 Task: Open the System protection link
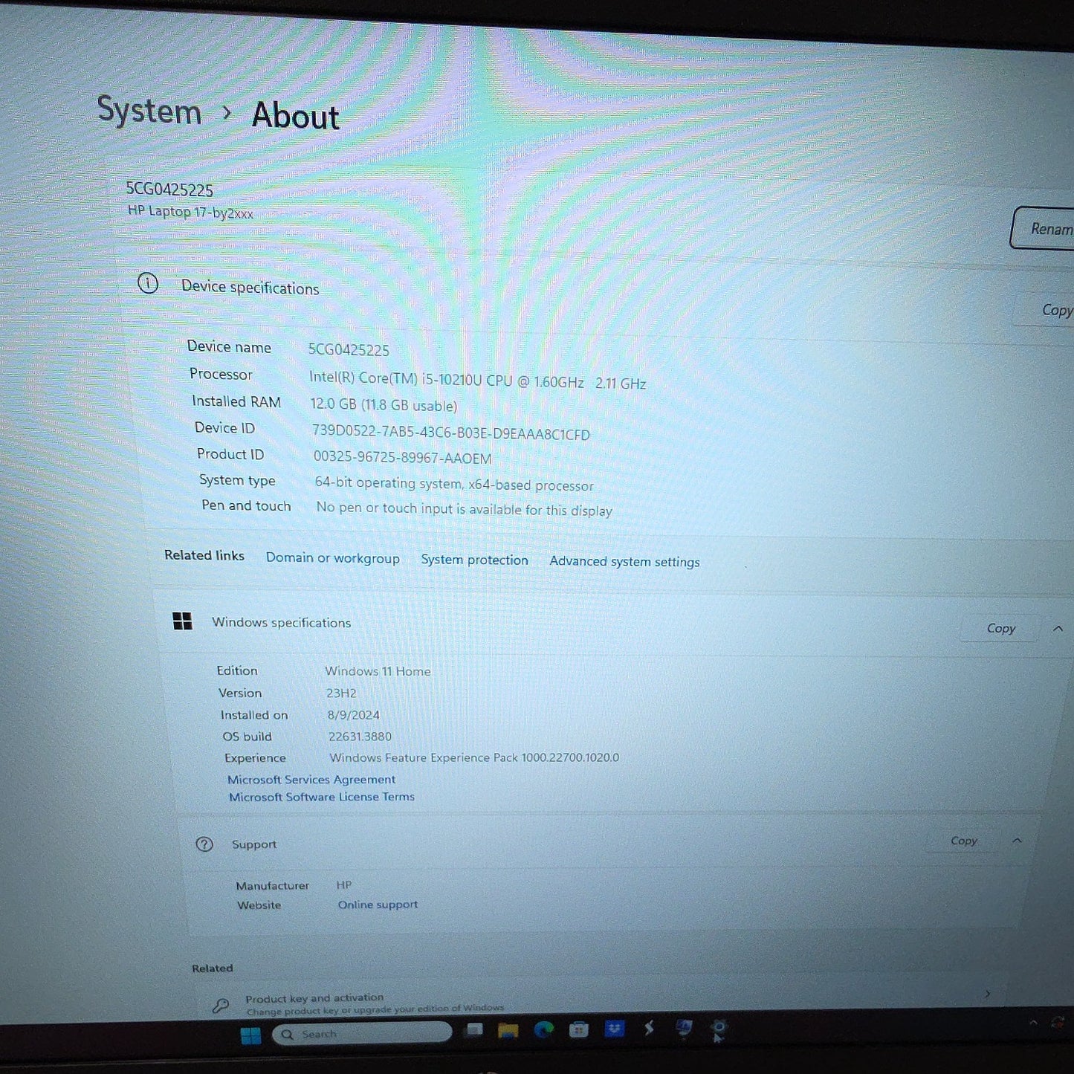474,560
